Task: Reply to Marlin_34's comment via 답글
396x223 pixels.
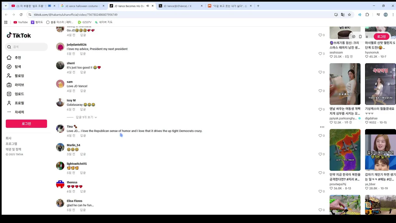Action: pyautogui.click(x=83, y=154)
